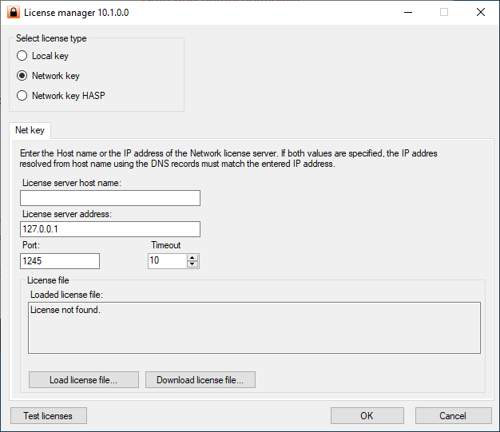Confirm with the OK button
This screenshot has height=432, width=500.
[367, 415]
